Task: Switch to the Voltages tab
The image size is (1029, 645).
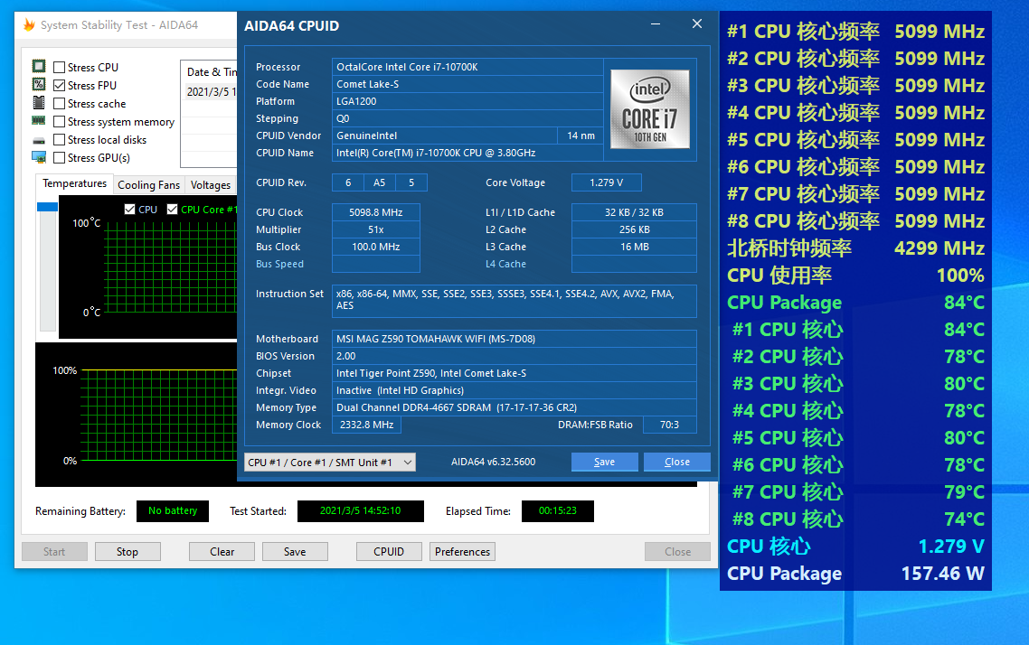Action: [x=210, y=185]
